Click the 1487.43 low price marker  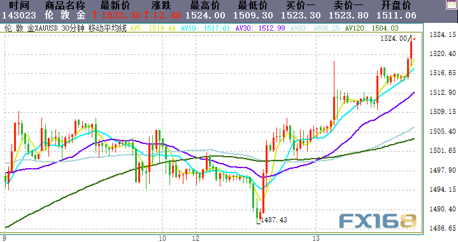(274, 220)
